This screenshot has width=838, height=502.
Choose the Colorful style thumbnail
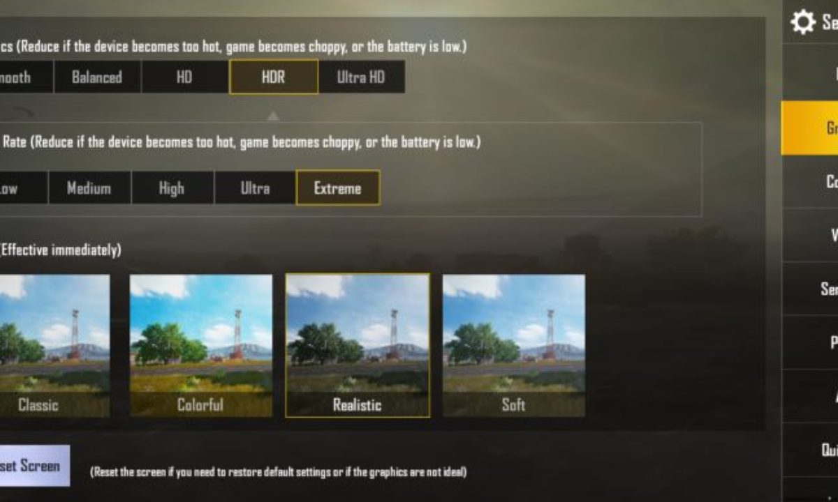[201, 346]
